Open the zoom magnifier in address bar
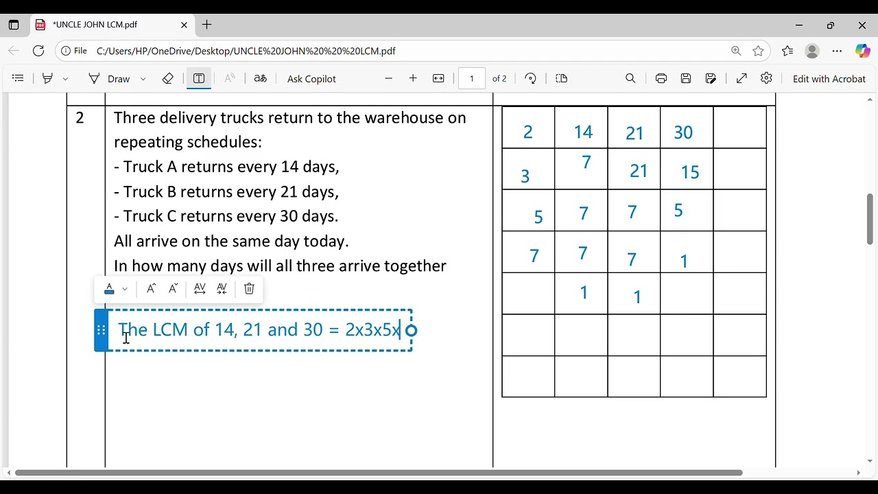878x494 pixels. click(736, 51)
